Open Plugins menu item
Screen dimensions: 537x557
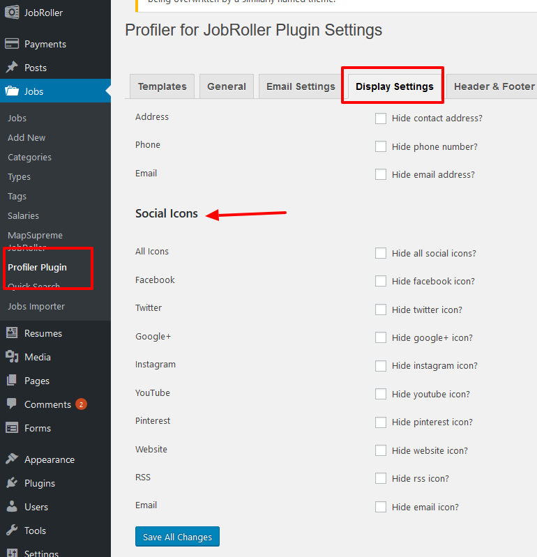coord(40,483)
